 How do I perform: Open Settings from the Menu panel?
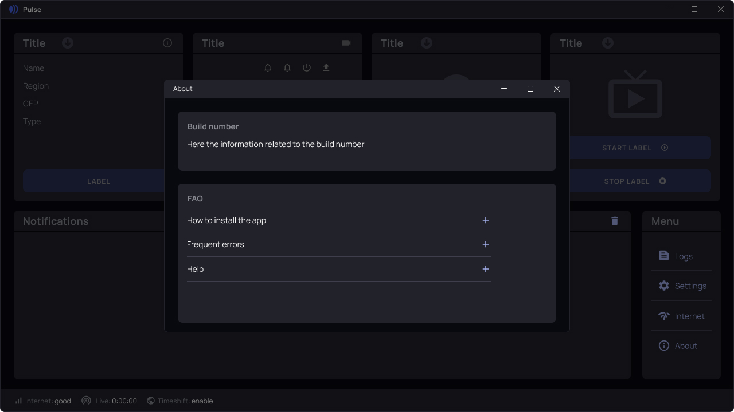click(x=682, y=286)
